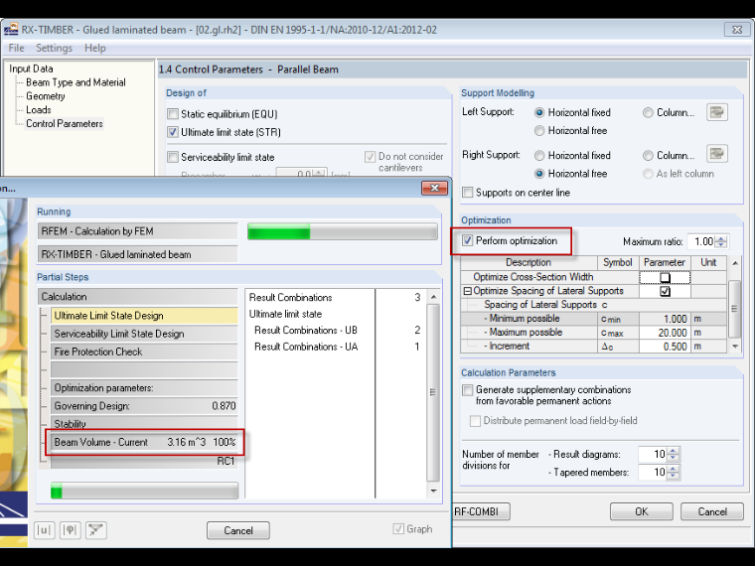Enable Serviceability limit state checkbox

tap(173, 157)
